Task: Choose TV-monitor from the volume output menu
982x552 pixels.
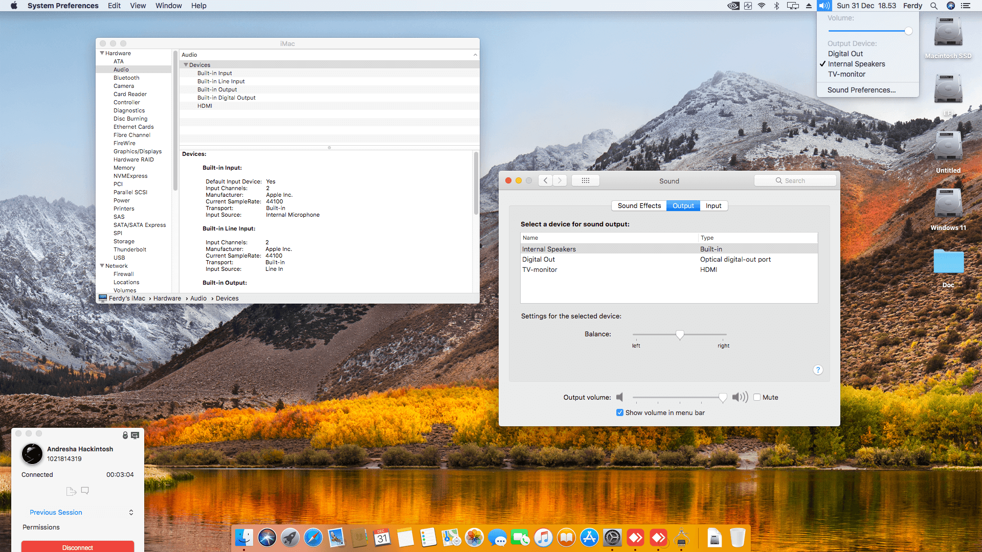Action: pyautogui.click(x=846, y=74)
